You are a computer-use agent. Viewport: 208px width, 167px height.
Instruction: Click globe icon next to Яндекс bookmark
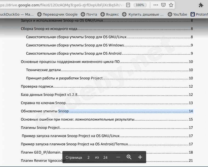pos(103,14)
